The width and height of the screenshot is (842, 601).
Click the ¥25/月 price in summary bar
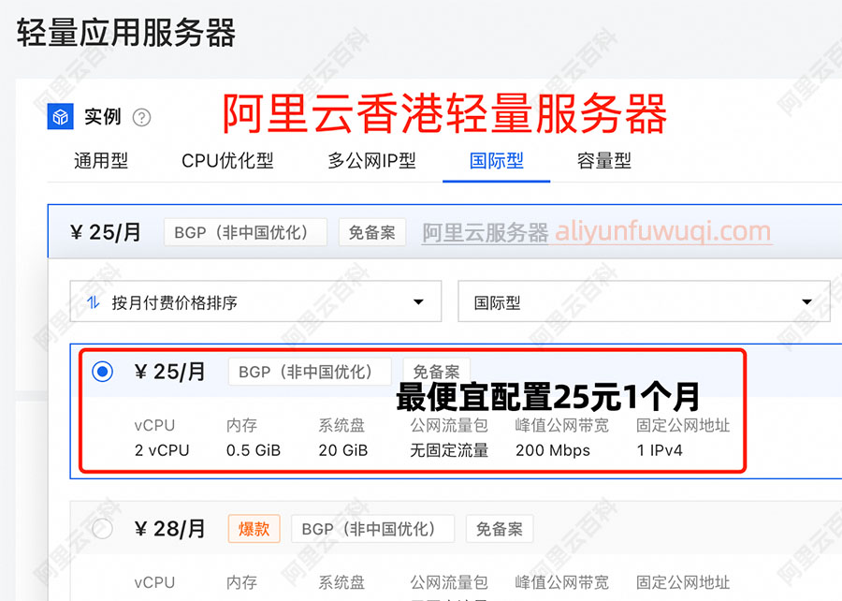(105, 232)
